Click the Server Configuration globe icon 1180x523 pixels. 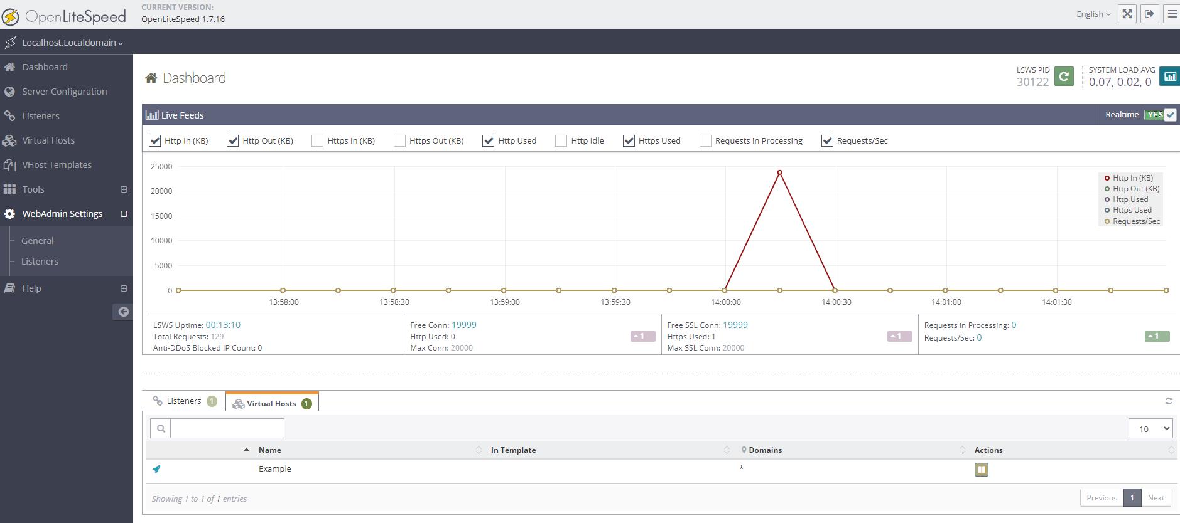(9, 92)
